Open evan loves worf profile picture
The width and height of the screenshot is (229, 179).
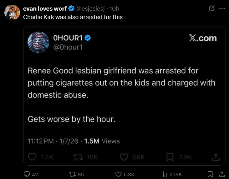point(12,12)
